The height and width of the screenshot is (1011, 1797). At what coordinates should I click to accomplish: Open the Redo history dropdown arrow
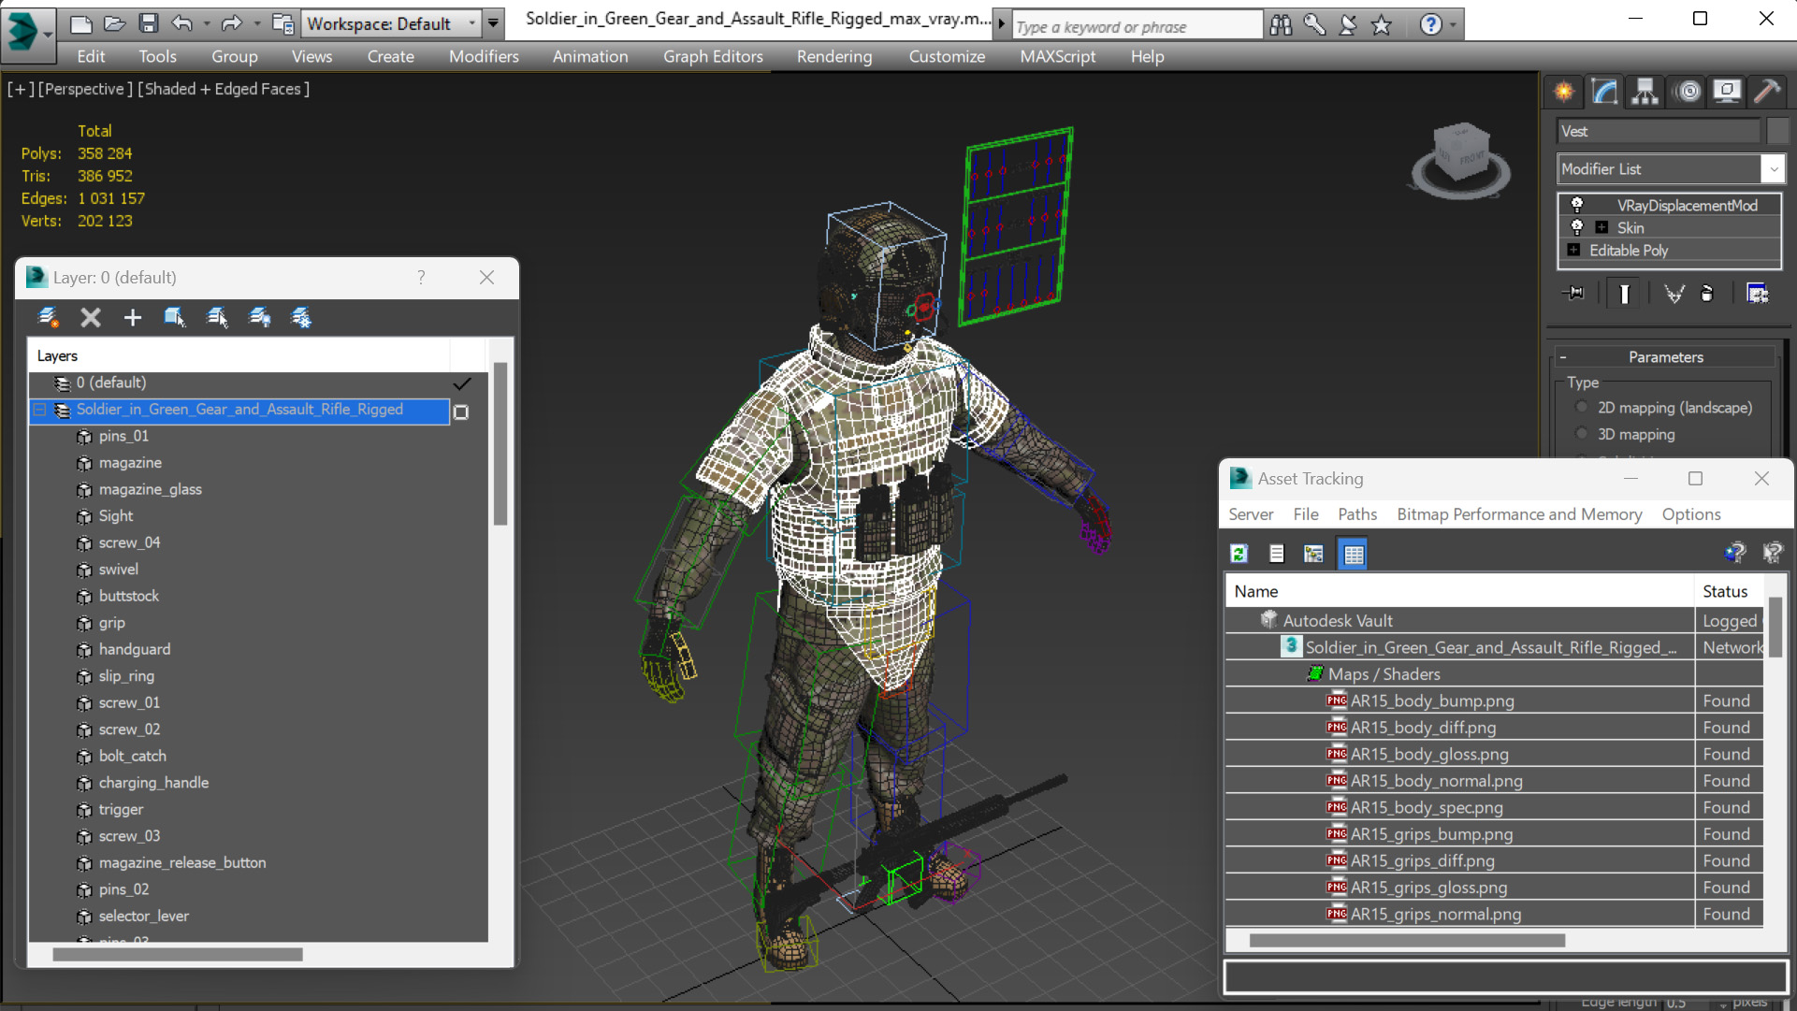pyautogui.click(x=256, y=23)
